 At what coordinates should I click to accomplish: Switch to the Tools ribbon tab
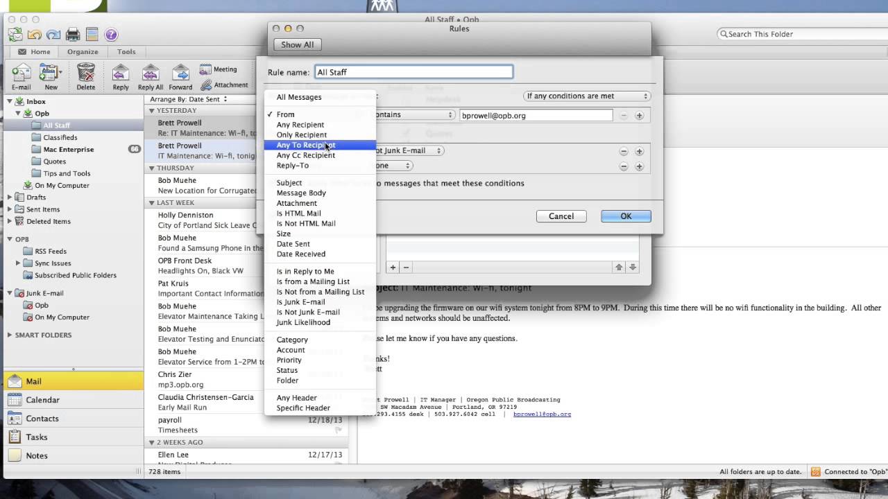(x=126, y=52)
